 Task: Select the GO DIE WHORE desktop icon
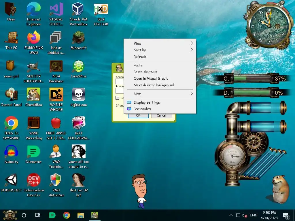pyautogui.click(x=56, y=100)
